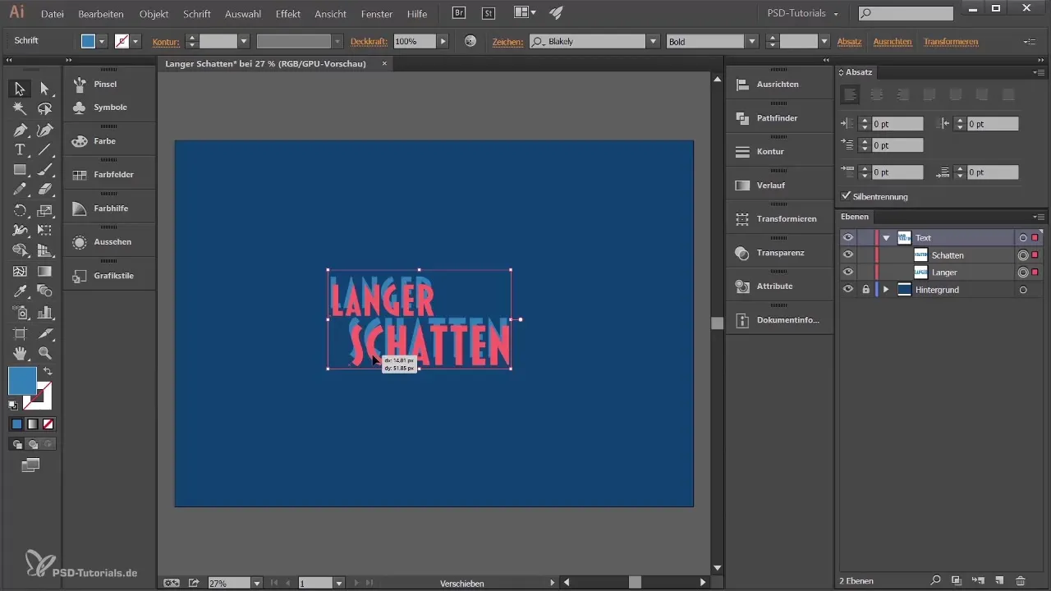Select the Rectangle tool
Screen dimensions: 1051x591
(x=20, y=170)
